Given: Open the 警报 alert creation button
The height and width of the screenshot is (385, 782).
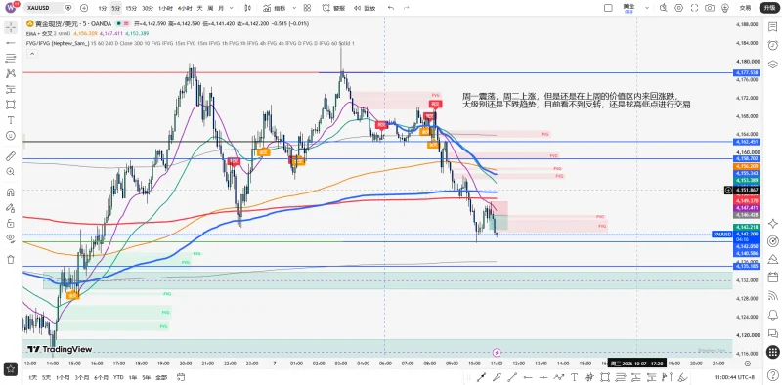Looking at the screenshot, I should pos(333,8).
